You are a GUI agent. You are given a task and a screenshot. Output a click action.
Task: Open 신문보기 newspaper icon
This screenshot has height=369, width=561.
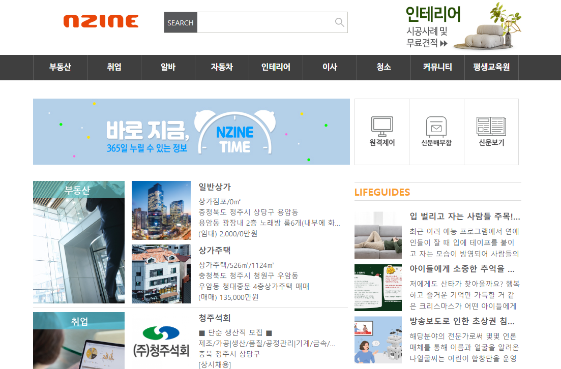coord(491,126)
